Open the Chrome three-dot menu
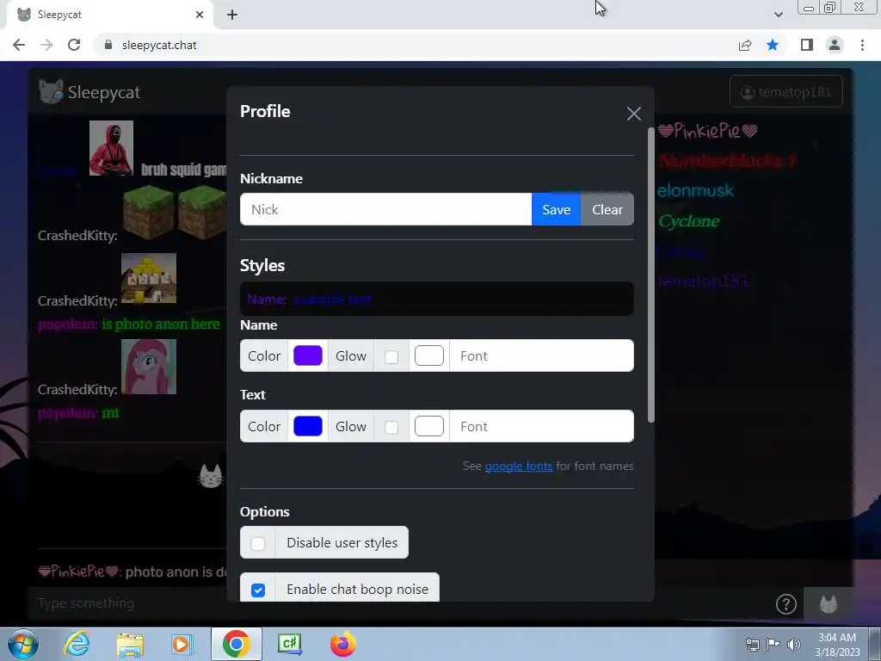 862,45
